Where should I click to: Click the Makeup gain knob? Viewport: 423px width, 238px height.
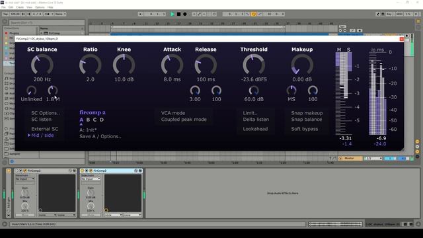[x=302, y=65]
